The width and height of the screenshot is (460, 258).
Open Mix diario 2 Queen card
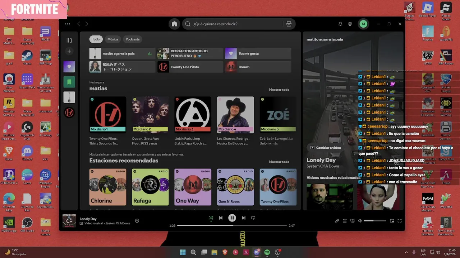pos(150,121)
